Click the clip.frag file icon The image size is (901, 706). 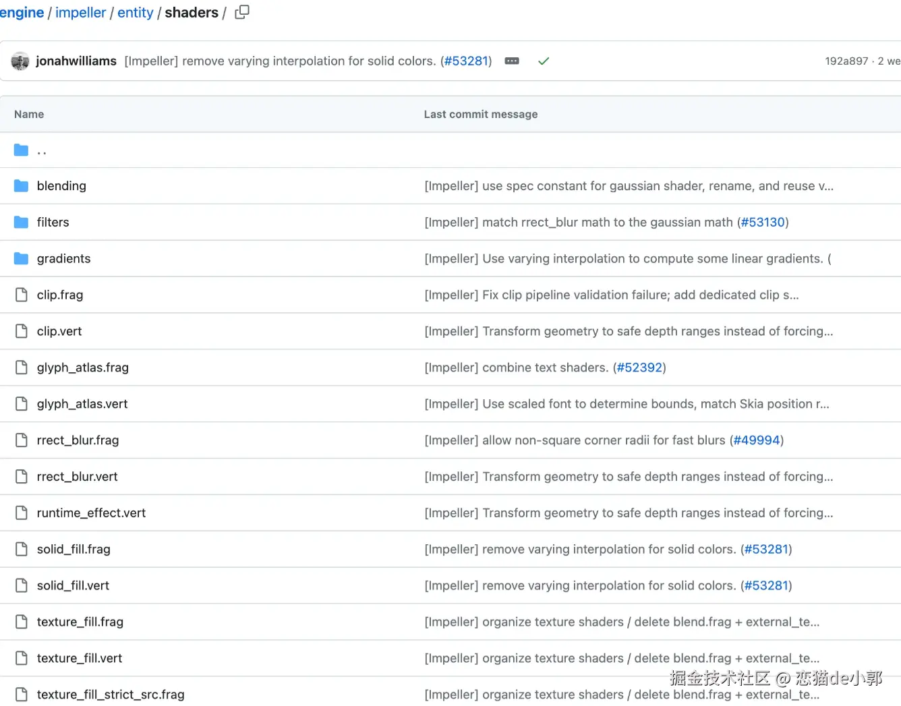[22, 295]
